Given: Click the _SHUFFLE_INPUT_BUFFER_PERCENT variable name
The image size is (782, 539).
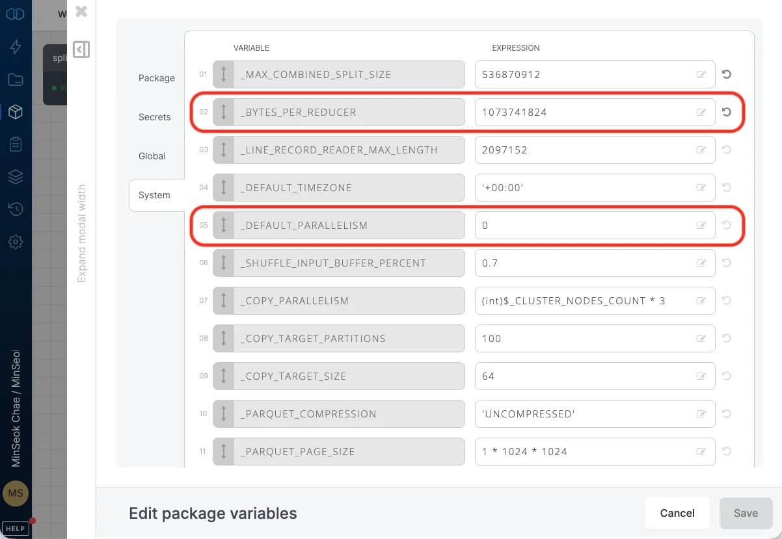Looking at the screenshot, I should tap(334, 263).
